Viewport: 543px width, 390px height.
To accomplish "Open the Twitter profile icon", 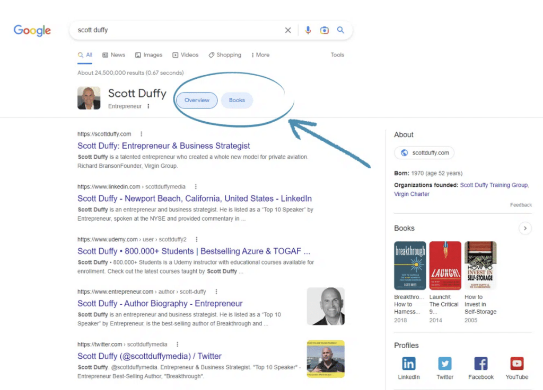I will 445,364.
